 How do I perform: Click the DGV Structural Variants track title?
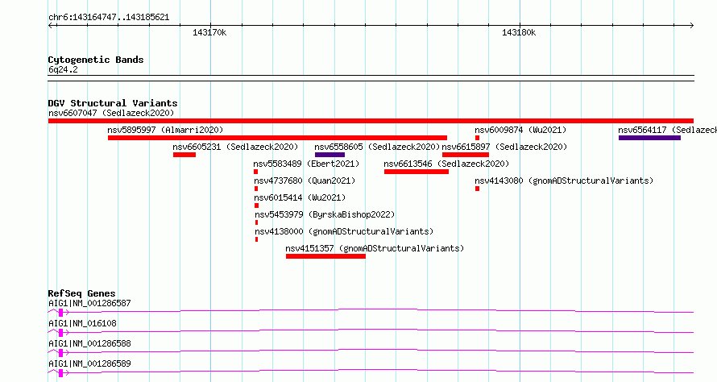pos(113,103)
